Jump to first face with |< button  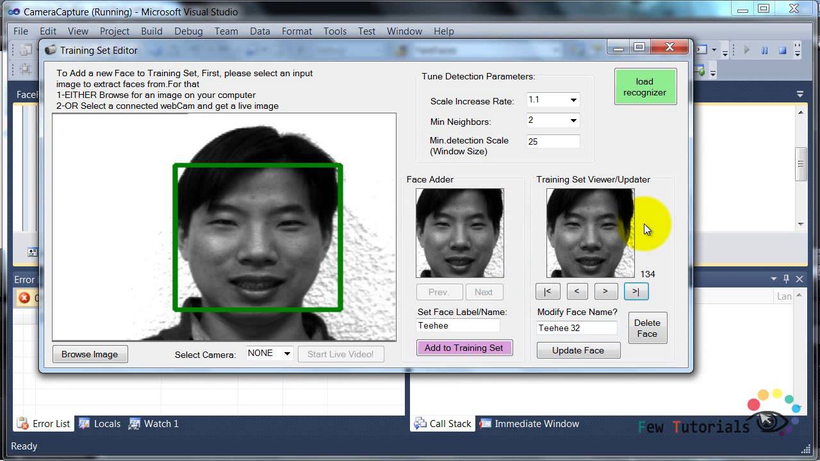tap(548, 291)
